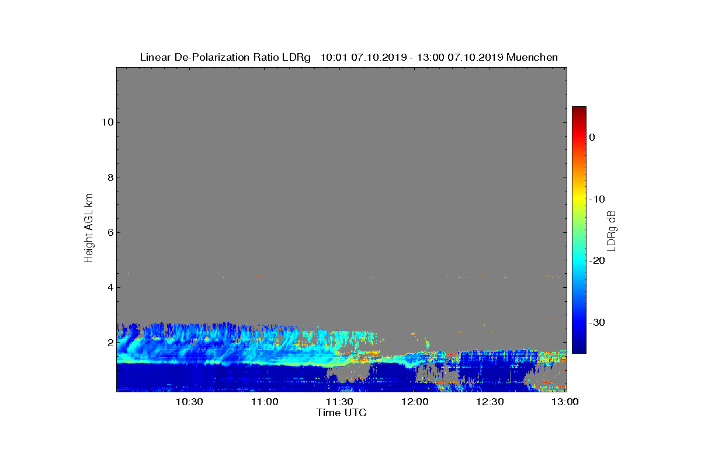The width and height of the screenshot is (701, 467).
Task: Click the 'Time UTC' axis label
Action: [341, 413]
